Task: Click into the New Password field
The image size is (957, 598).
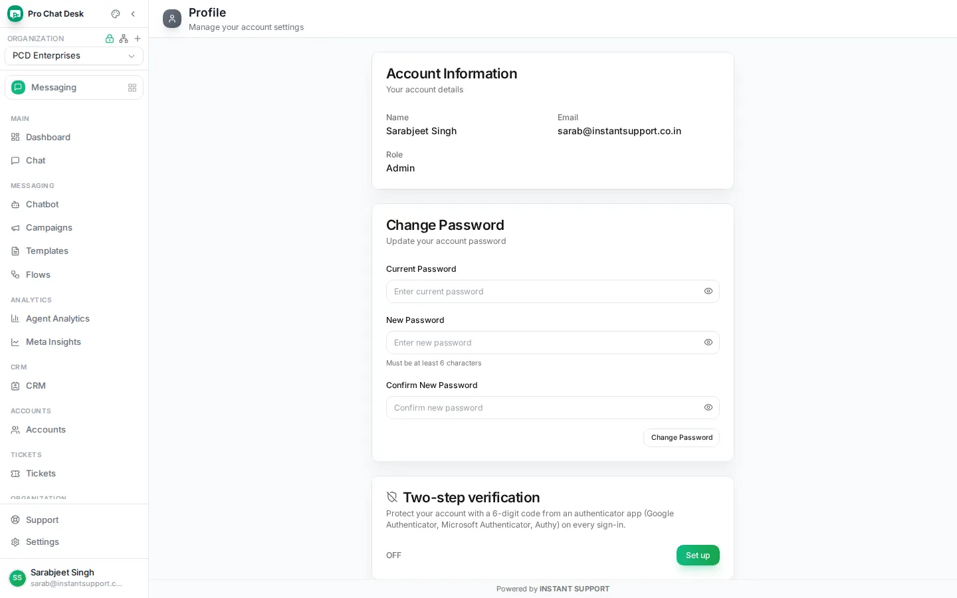Action: pos(552,343)
